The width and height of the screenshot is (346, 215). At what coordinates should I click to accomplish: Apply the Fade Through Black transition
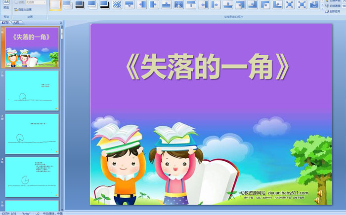tap(80, 4)
